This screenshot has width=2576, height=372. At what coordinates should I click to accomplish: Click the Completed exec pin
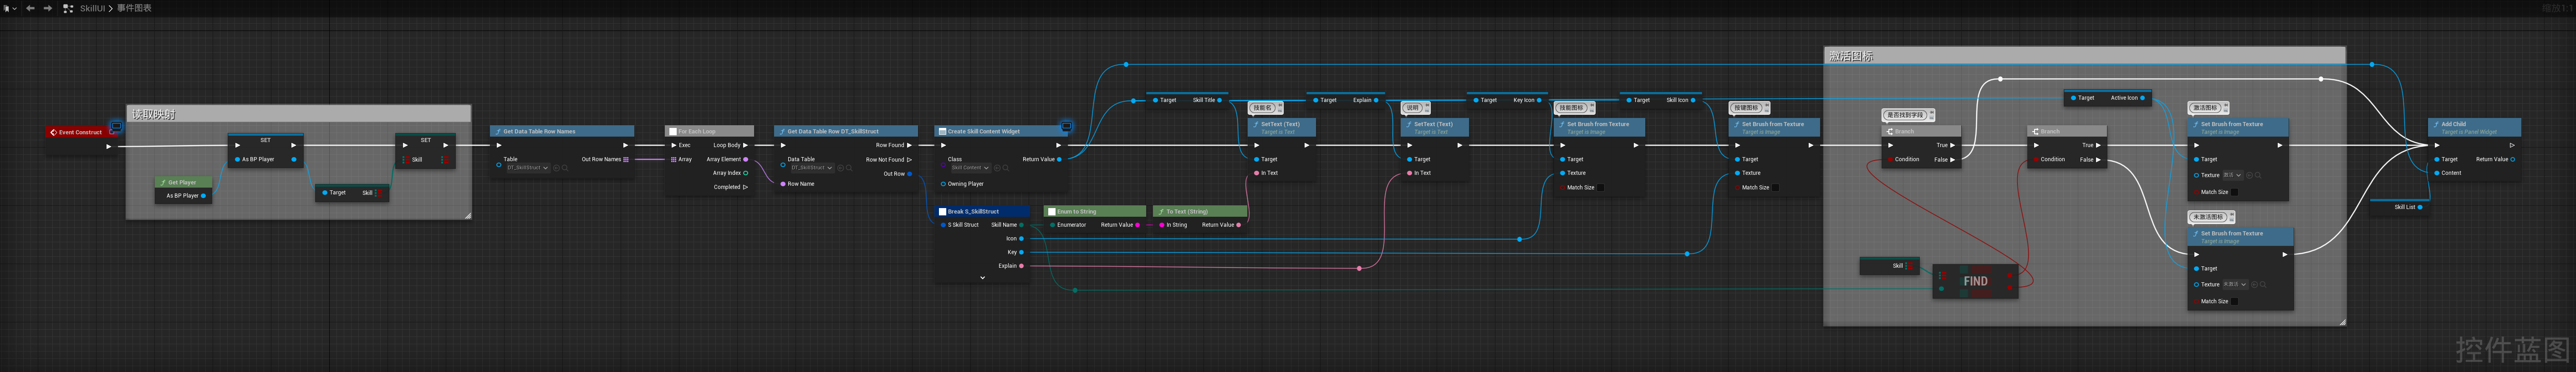pyautogui.click(x=746, y=187)
